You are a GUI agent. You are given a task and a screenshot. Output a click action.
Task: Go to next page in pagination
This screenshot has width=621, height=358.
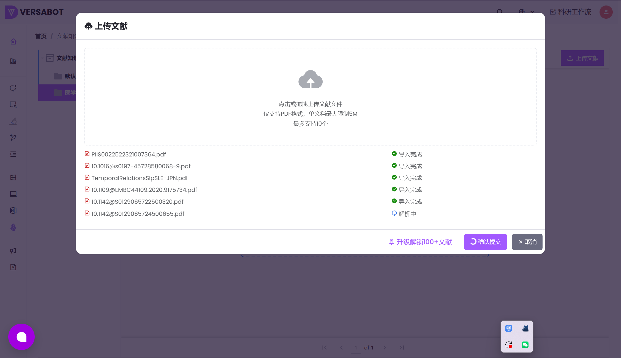pyautogui.click(x=385, y=348)
